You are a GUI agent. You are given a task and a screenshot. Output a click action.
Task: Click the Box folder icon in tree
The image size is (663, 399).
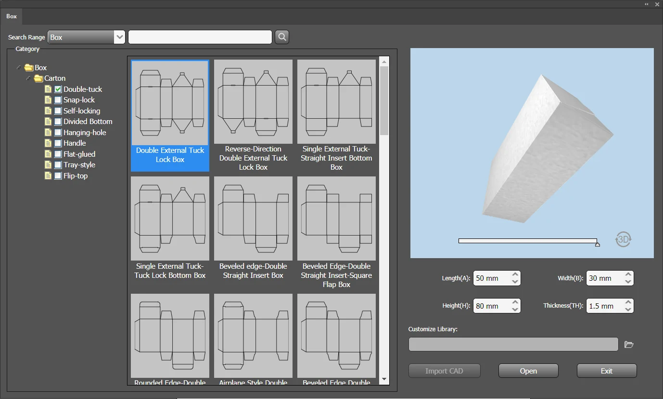pyautogui.click(x=29, y=68)
